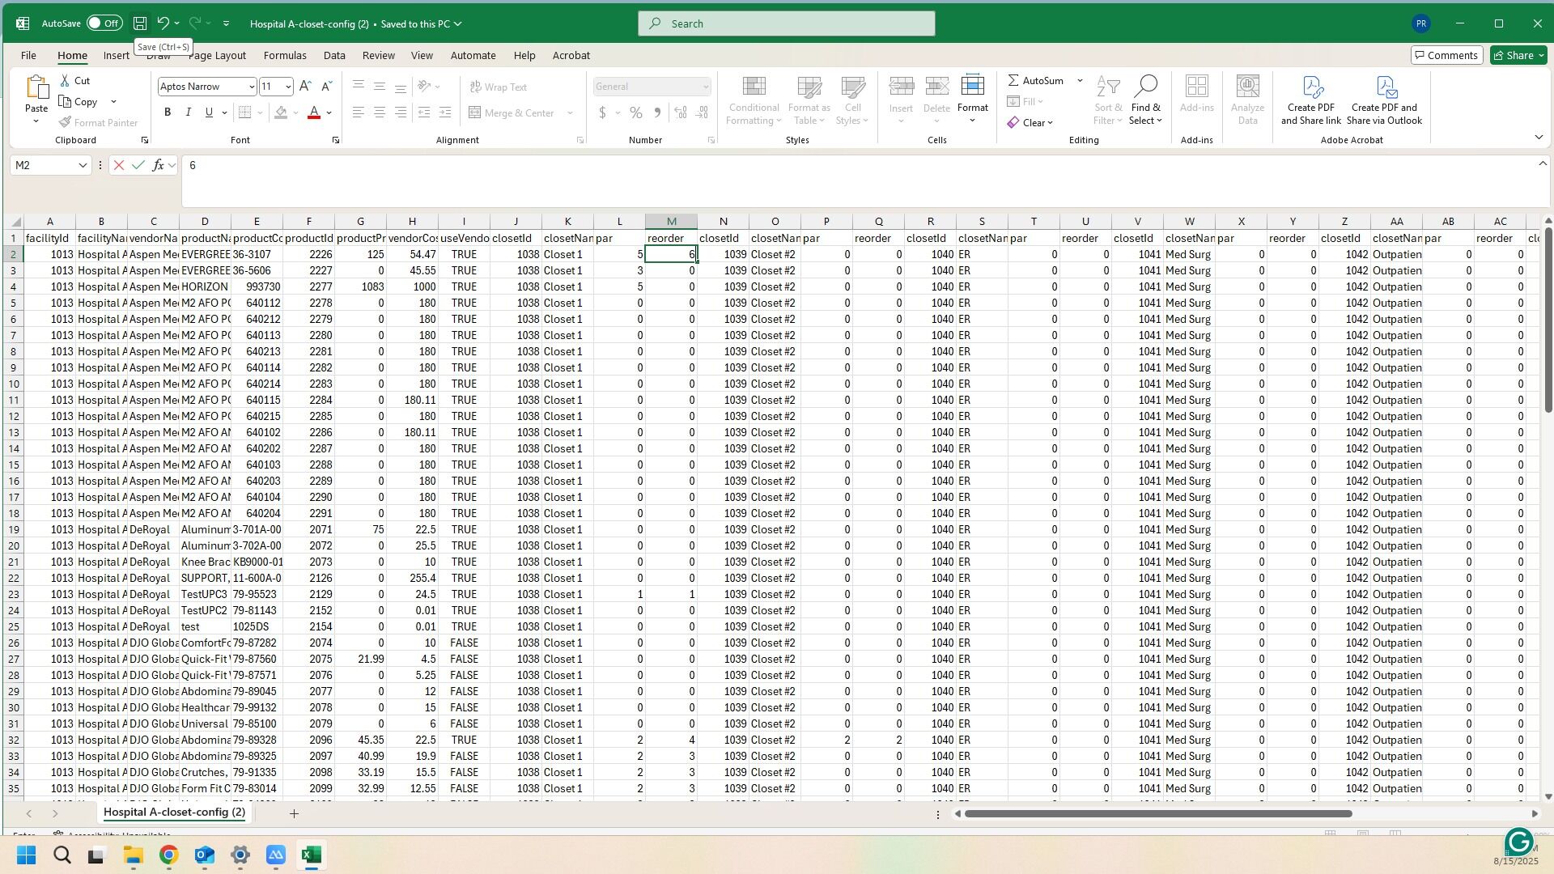Click the Undo arrow icon
Viewport: 1554px width, 874px height.
click(163, 23)
